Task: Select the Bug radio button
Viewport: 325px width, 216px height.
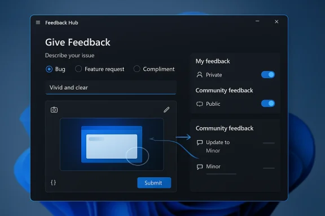Action: (x=49, y=69)
